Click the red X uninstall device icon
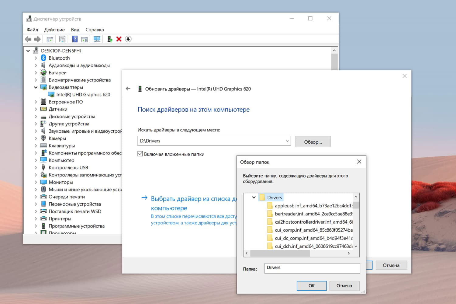Viewport: 456px width, 304px height. [119, 39]
